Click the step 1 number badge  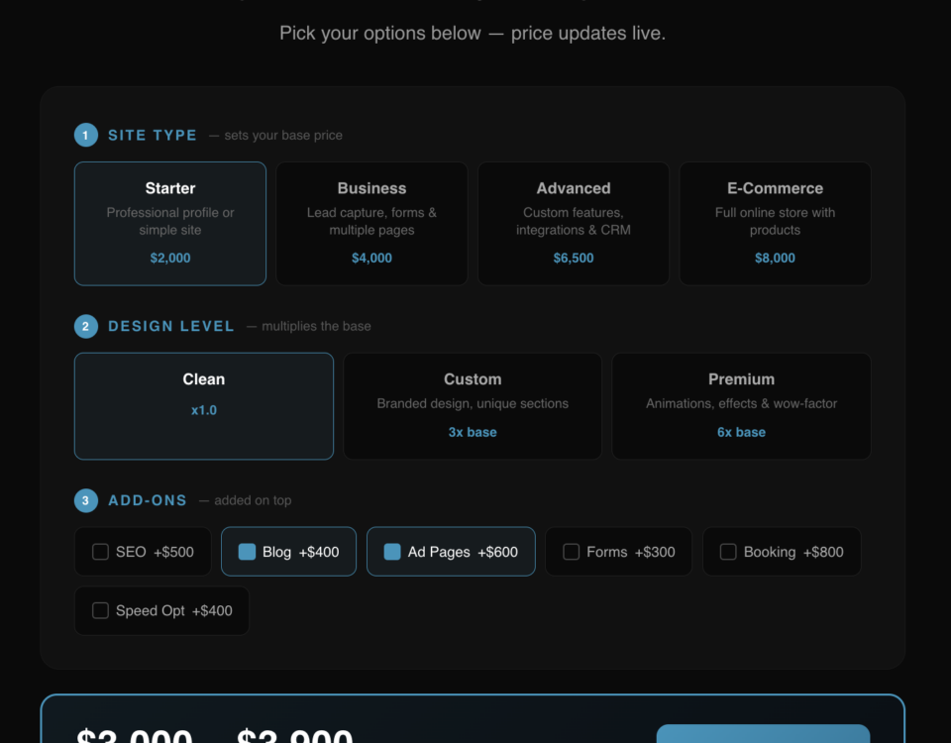coord(85,135)
